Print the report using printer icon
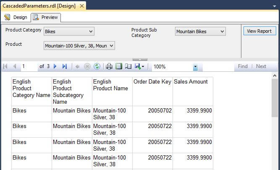 [109, 66]
